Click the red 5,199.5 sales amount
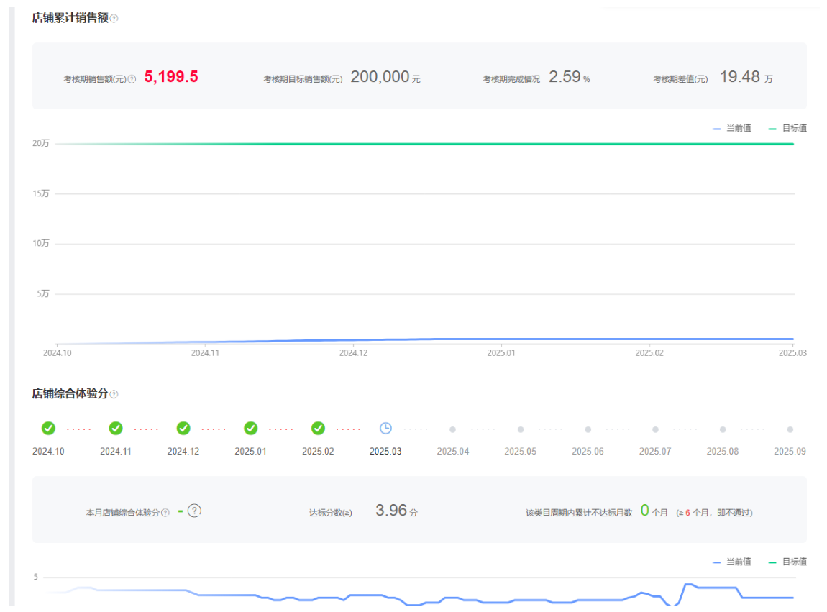 (171, 77)
